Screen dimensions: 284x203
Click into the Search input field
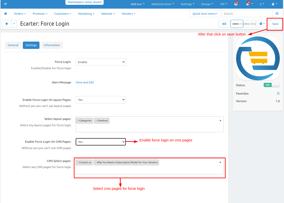point(247,14)
